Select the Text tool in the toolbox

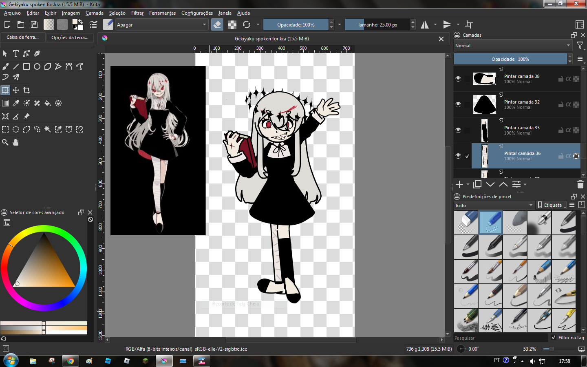(16, 53)
